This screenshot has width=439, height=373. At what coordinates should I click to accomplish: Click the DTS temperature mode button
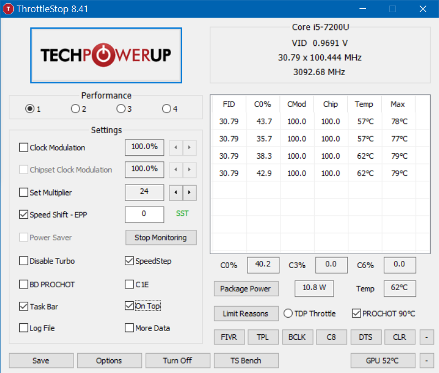point(366,337)
